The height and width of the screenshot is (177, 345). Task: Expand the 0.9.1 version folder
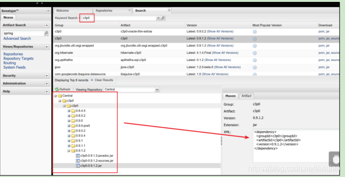[x=69, y=141]
